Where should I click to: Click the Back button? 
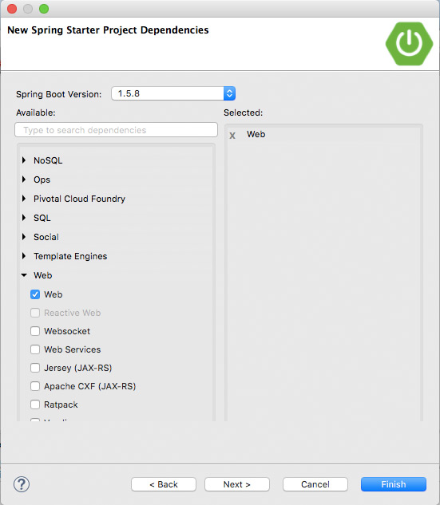pyautogui.click(x=164, y=484)
